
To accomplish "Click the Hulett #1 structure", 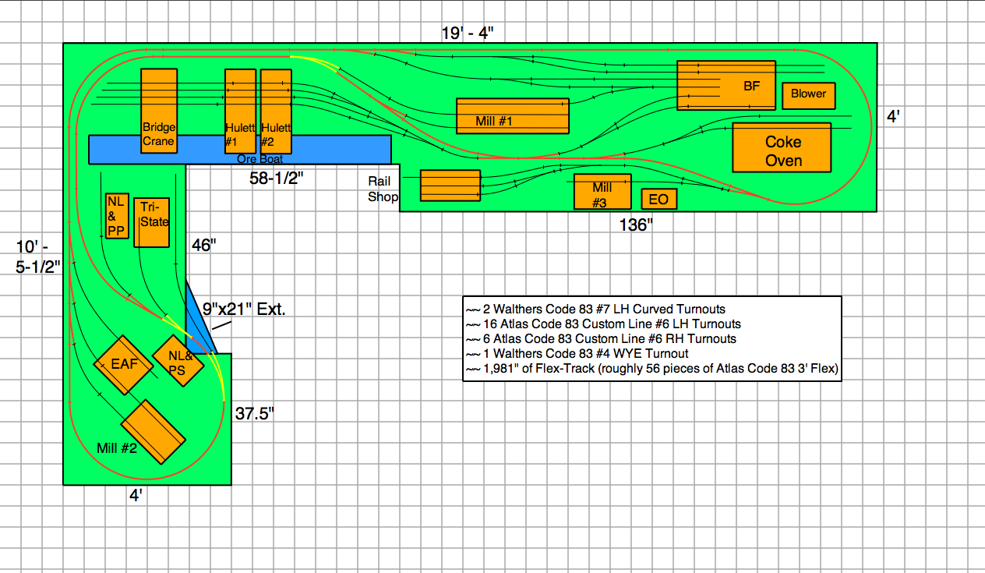I will (240, 111).
